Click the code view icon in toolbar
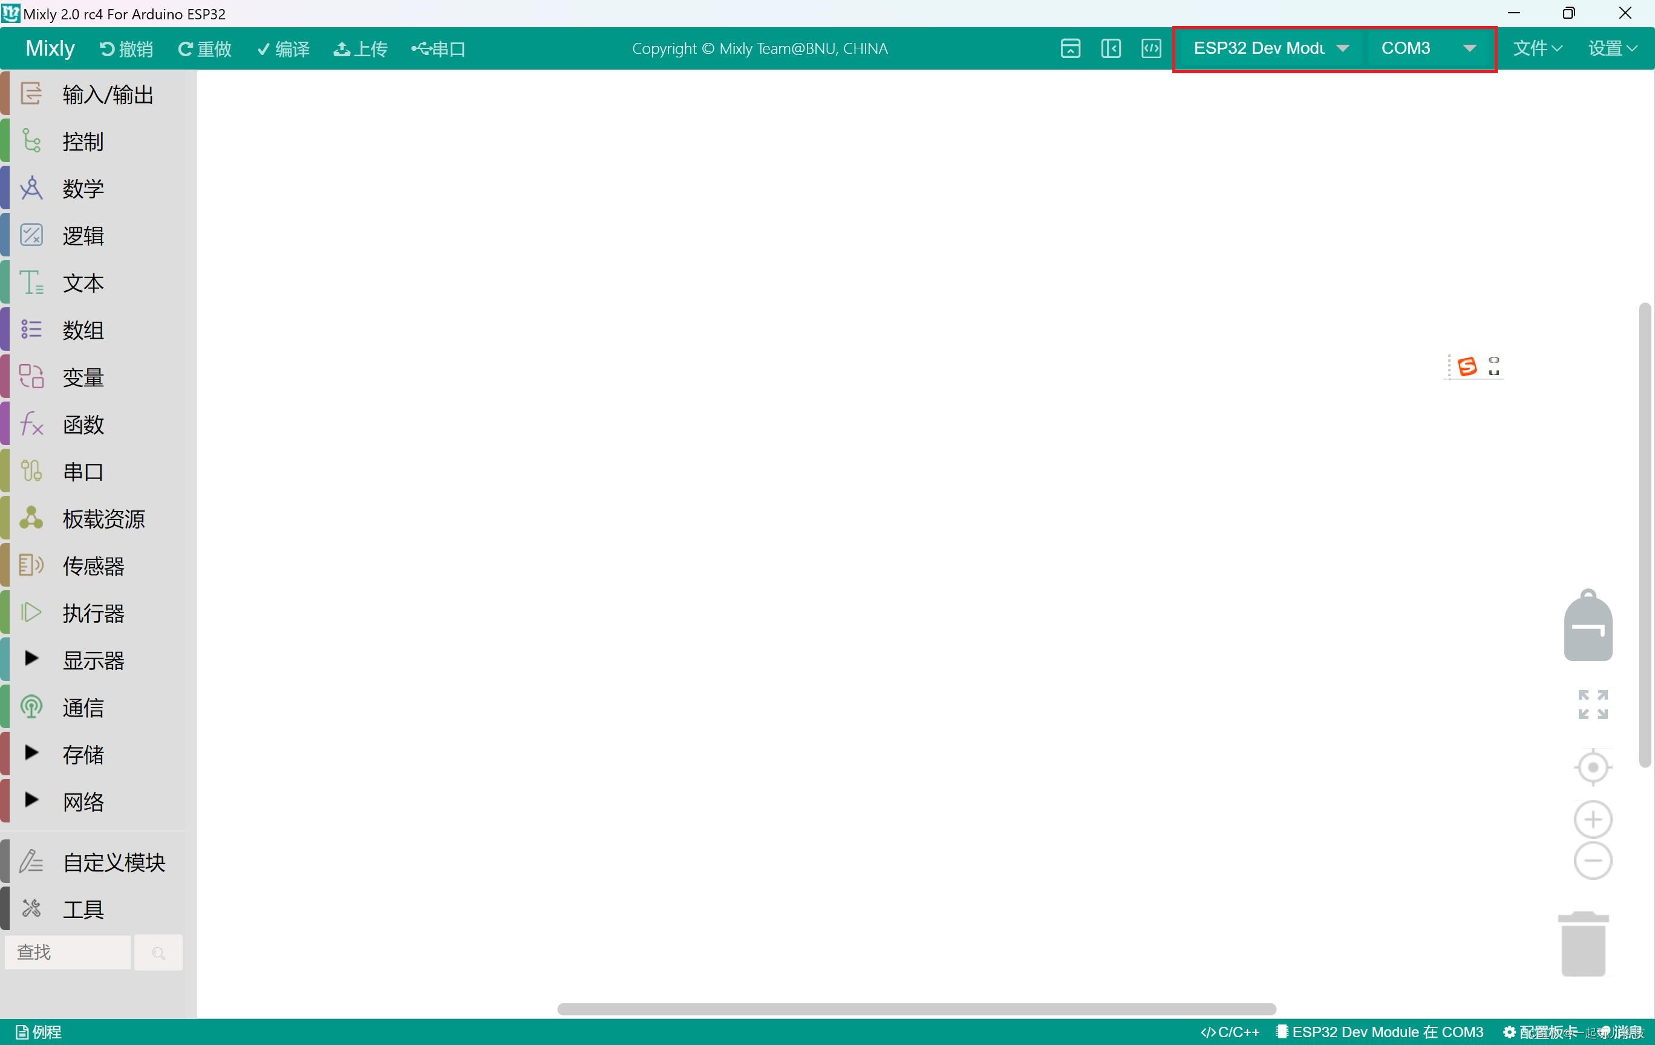Image resolution: width=1655 pixels, height=1045 pixels. point(1151,49)
